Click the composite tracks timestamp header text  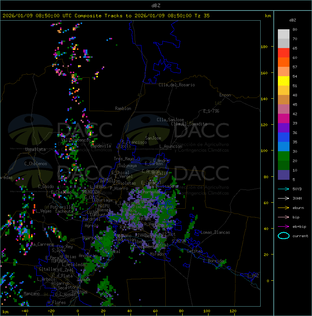click(x=106, y=16)
